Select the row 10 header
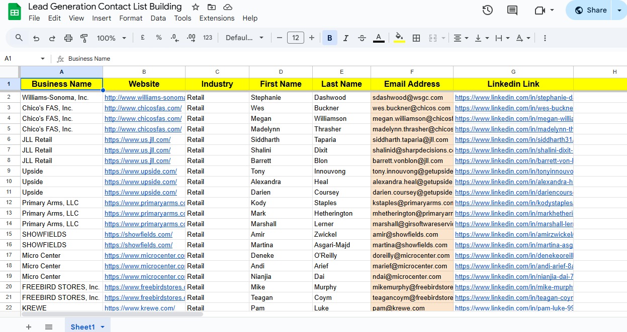627x332 pixels. point(10,182)
